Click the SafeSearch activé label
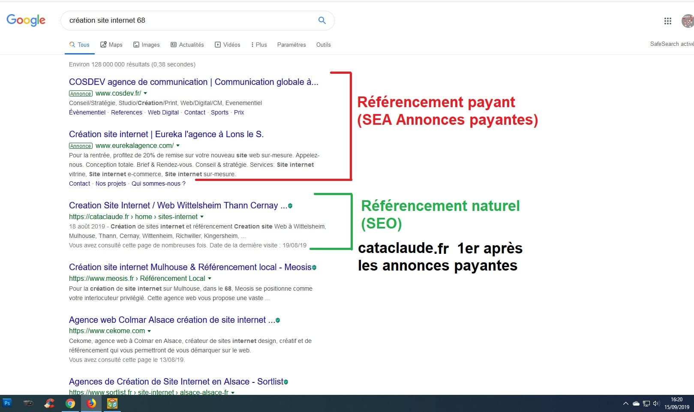 pos(672,44)
